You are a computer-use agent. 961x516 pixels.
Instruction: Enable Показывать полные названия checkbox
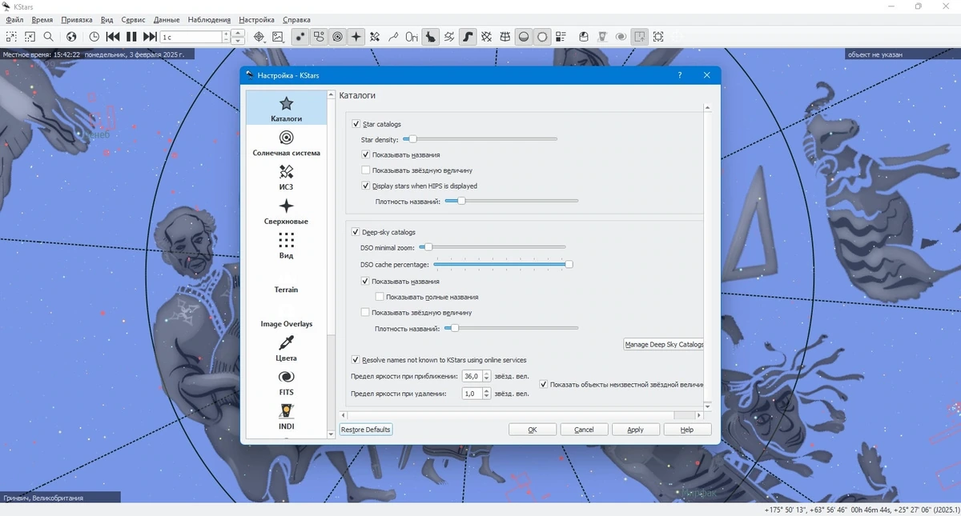coord(379,297)
